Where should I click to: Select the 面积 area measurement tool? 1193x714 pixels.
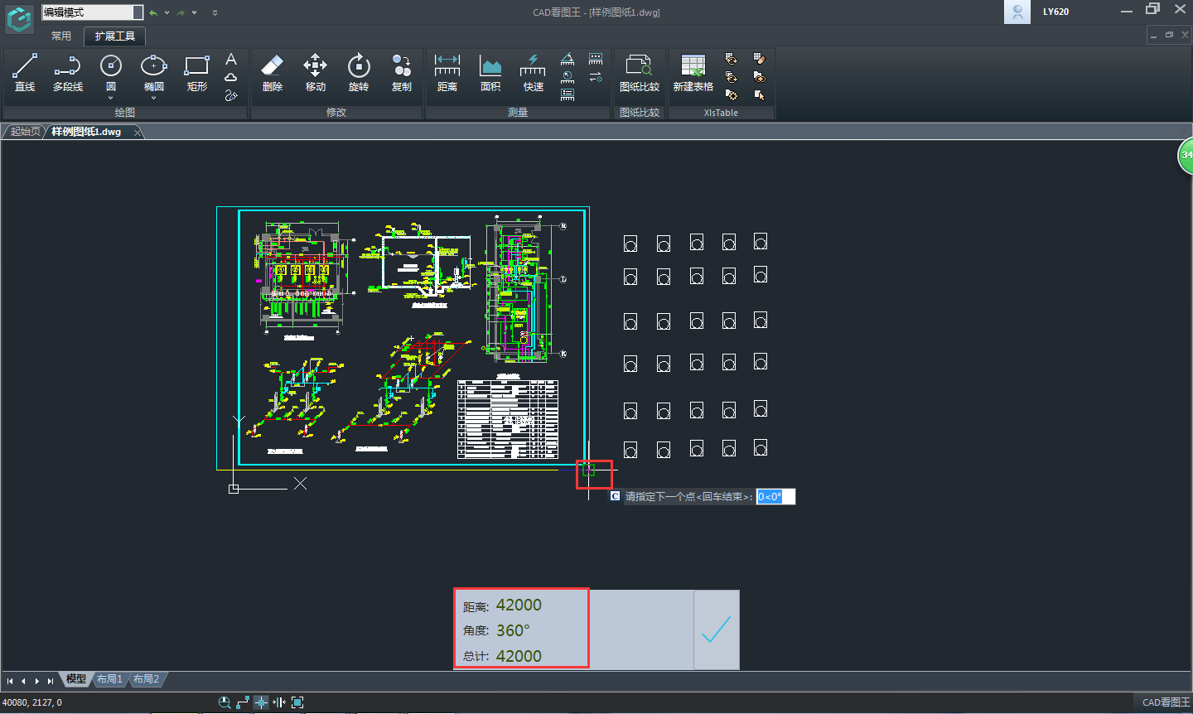(x=490, y=73)
